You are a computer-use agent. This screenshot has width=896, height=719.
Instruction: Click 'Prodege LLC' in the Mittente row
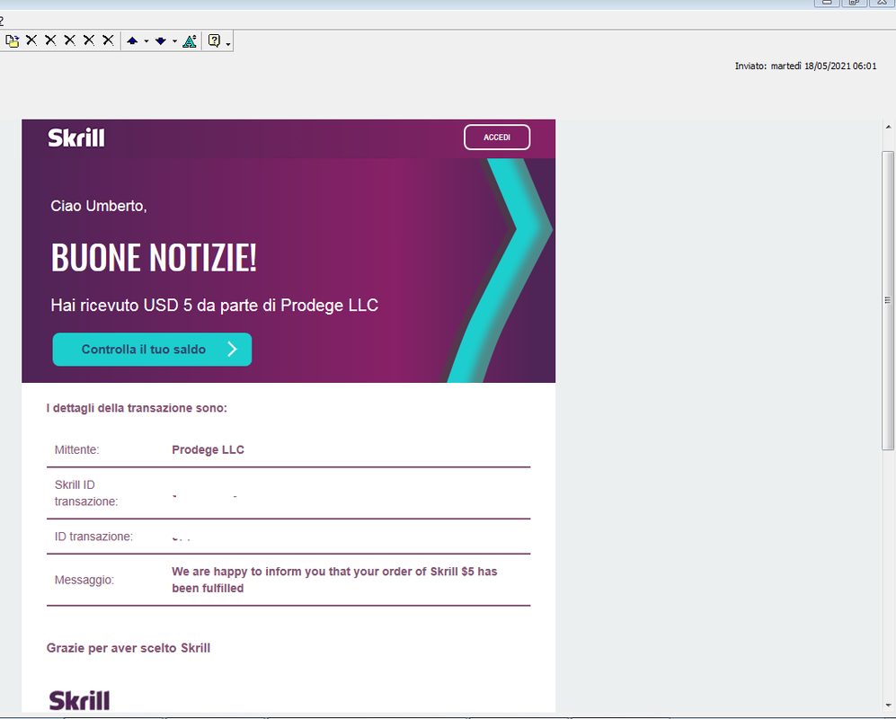coord(208,449)
